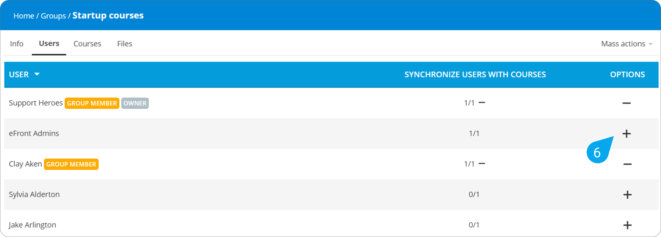Go to Groups via breadcrumb link
Screen dimensions: 661x237
[53, 16]
